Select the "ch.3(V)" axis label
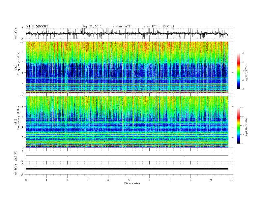 [16, 156]
